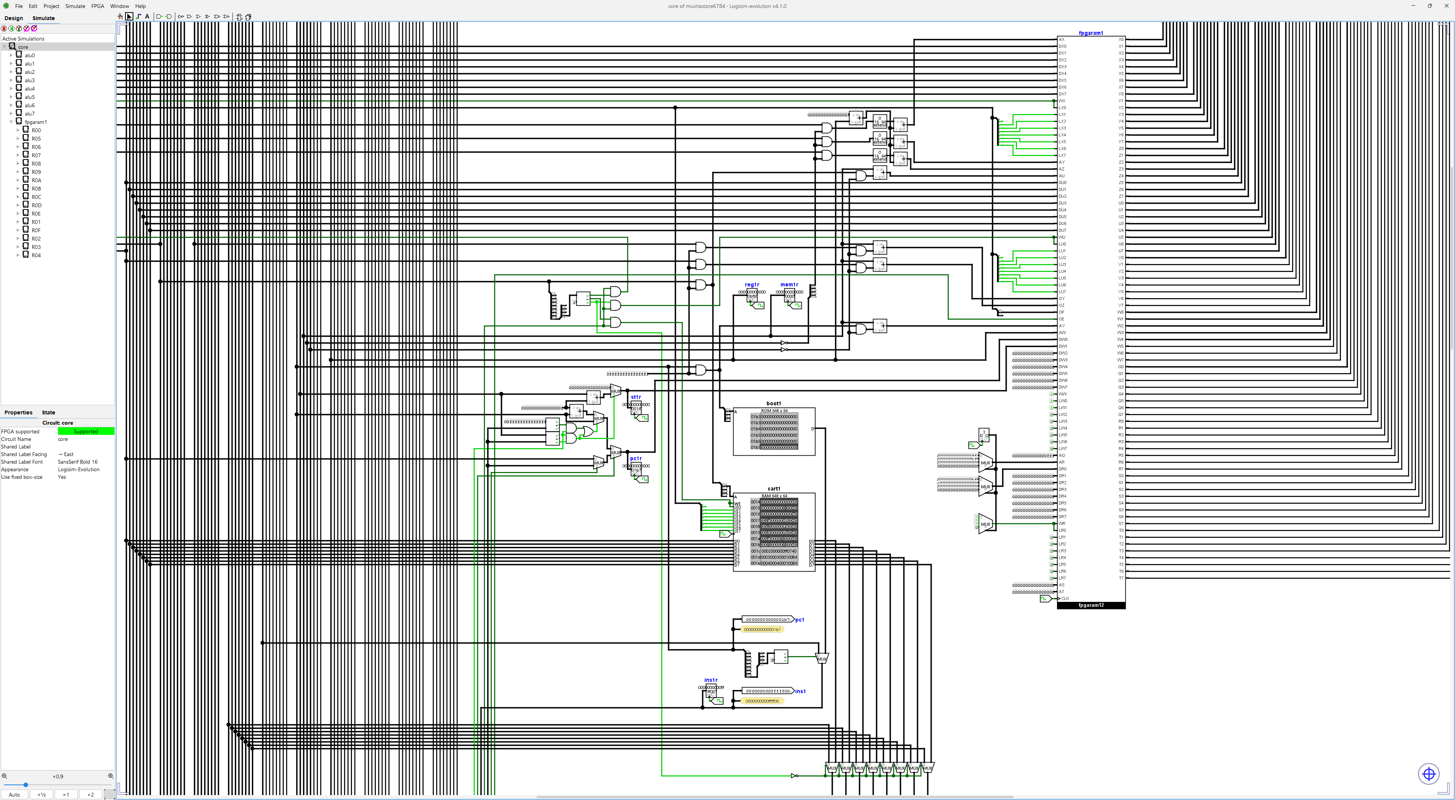Screen dimensions: 1455x800
Task: Toggle auto-propagation with the red pause icon
Action: (x=4, y=28)
